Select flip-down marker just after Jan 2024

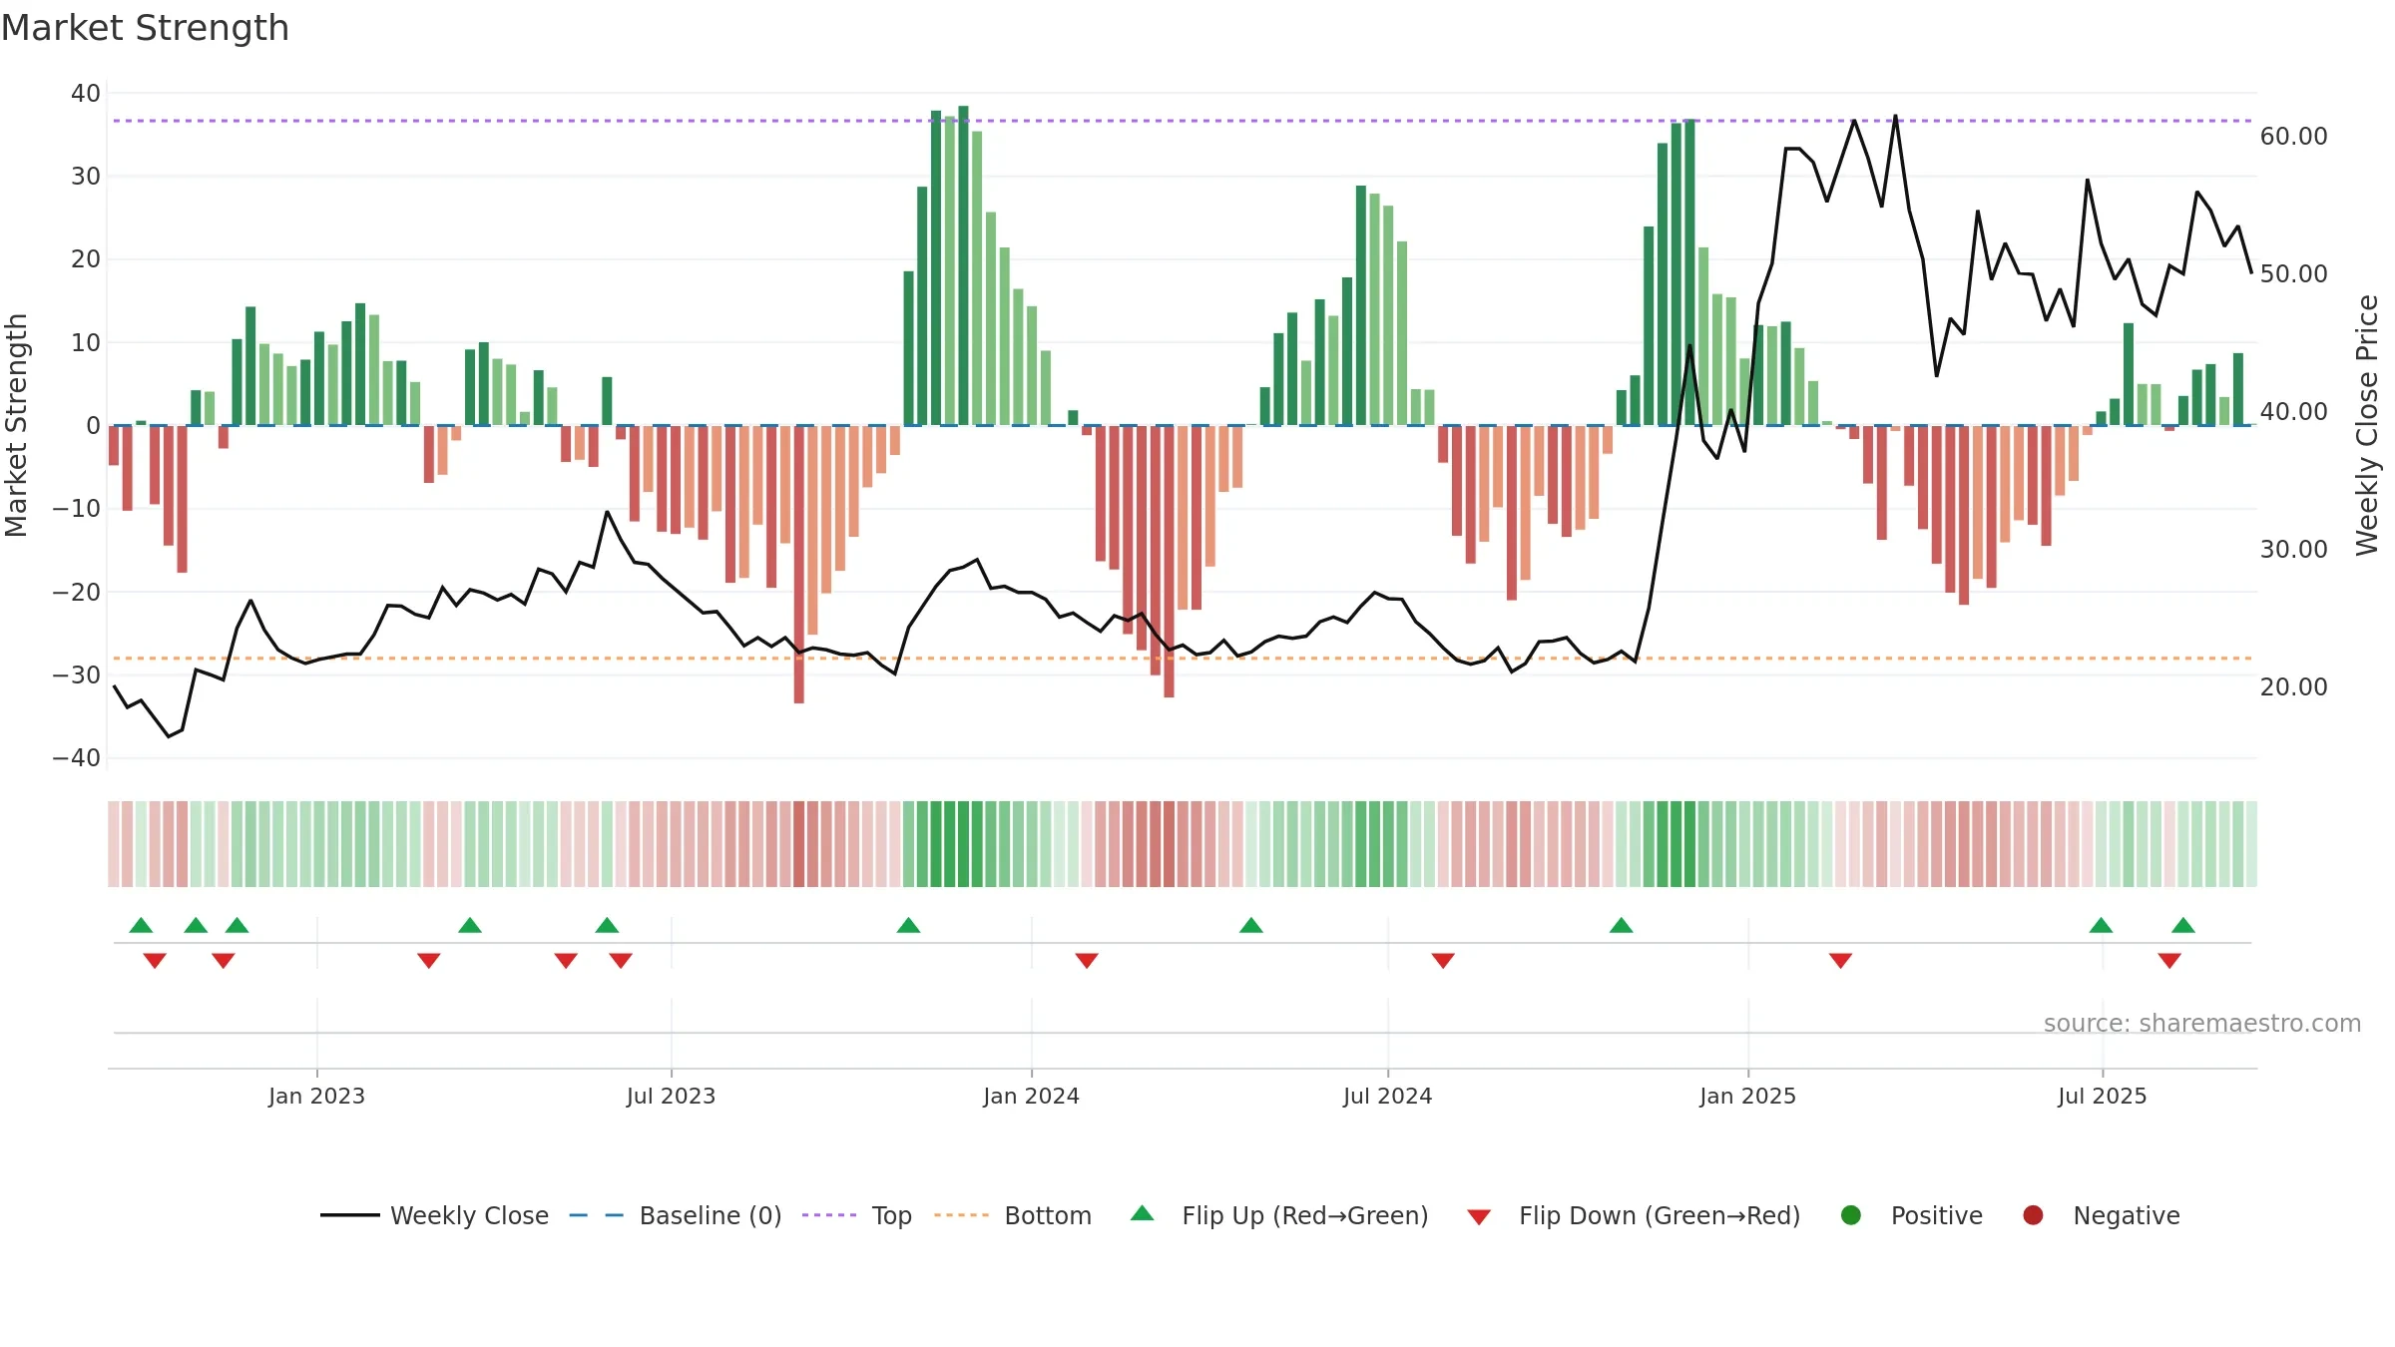(x=1087, y=961)
